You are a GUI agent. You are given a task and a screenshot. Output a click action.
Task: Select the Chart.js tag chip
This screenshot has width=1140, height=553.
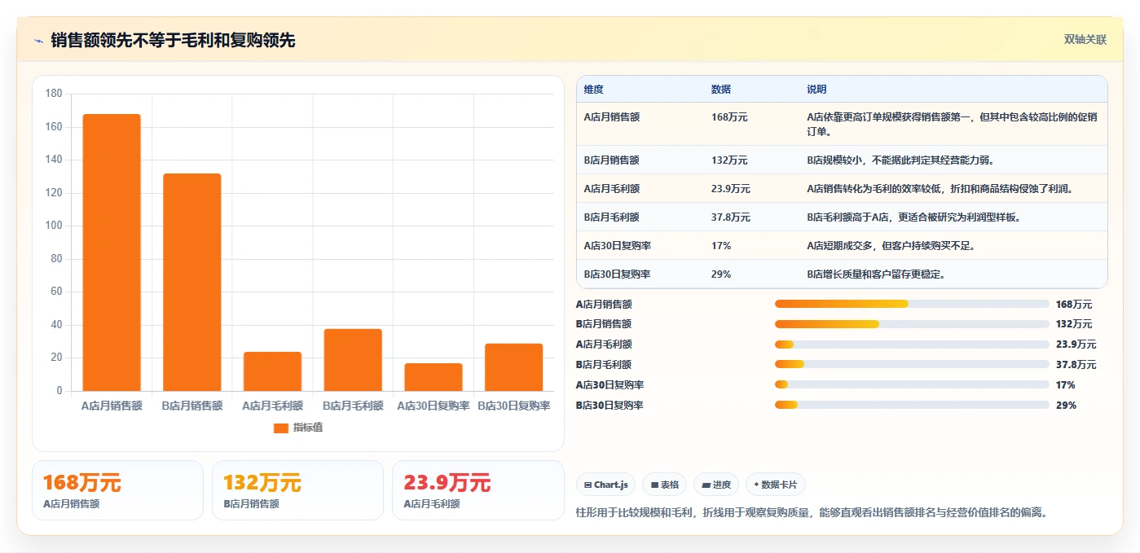coord(606,485)
